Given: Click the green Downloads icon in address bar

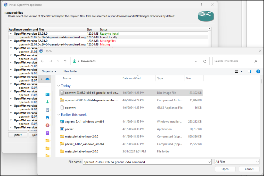Looking at the screenshot, I should [x=74, y=61].
